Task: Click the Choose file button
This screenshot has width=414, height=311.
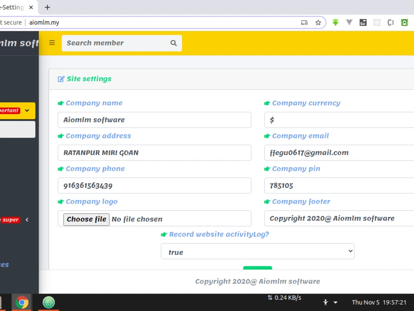Action: pos(87,219)
